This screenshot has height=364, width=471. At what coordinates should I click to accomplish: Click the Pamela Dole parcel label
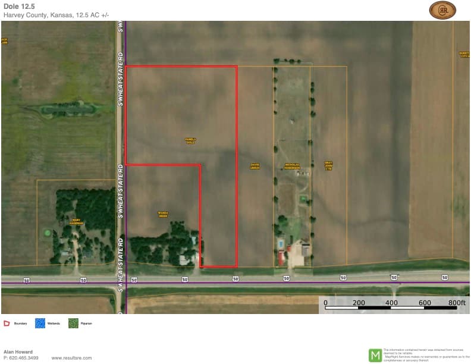(190, 141)
